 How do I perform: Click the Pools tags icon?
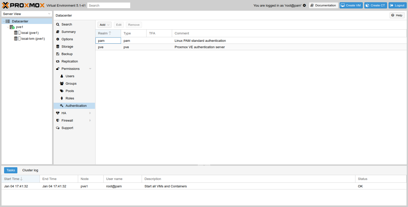point(62,91)
